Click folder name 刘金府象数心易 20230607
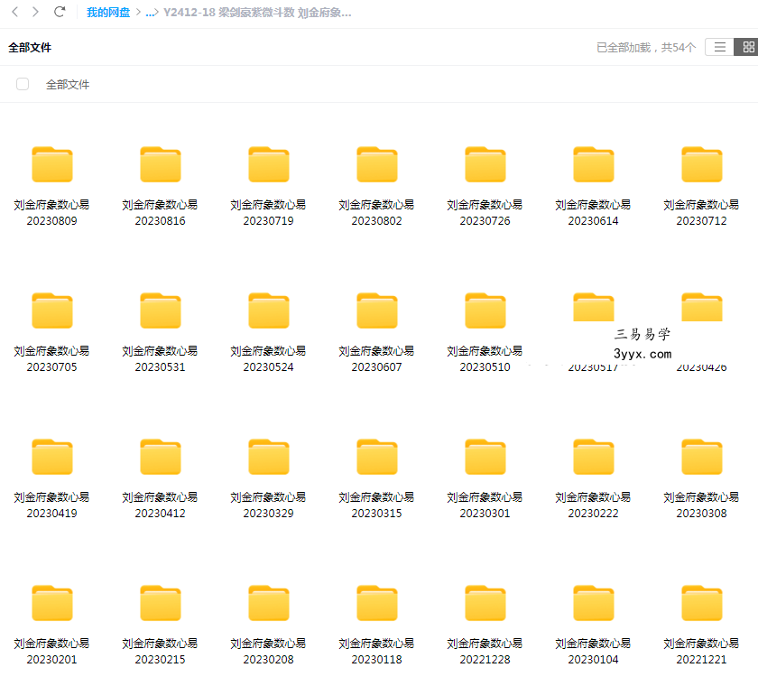The height and width of the screenshot is (686, 758). (376, 359)
